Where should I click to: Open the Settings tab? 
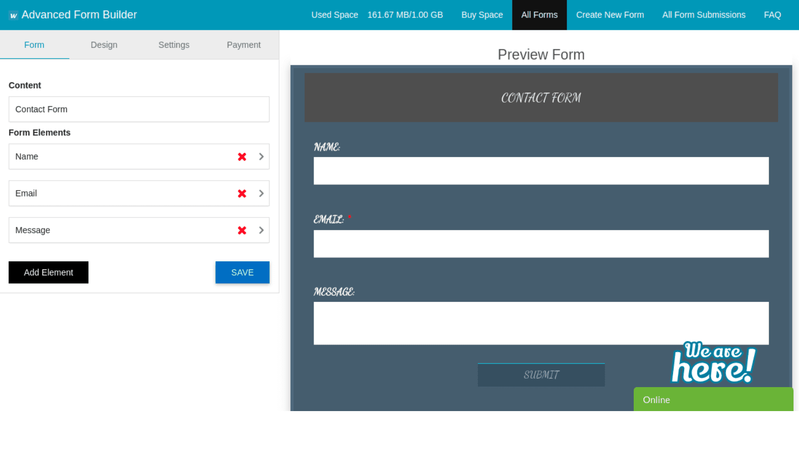[173, 45]
